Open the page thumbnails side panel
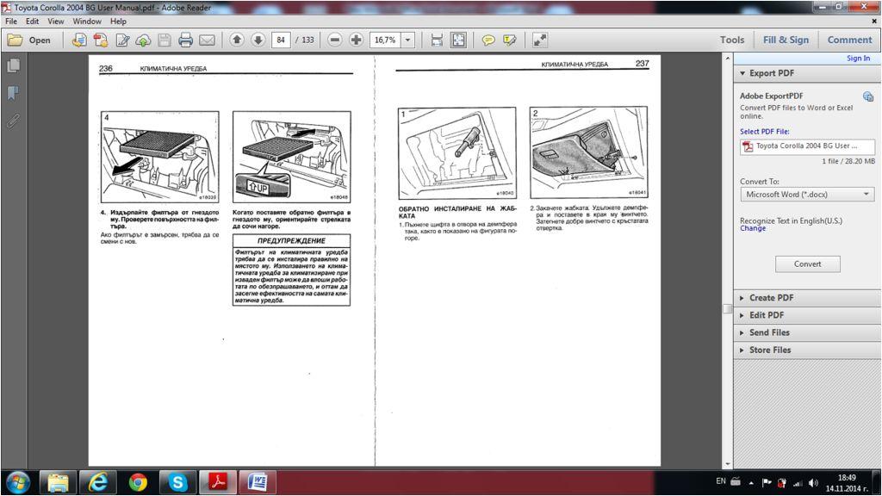Viewport: 882px width, 496px height. coord(13,65)
